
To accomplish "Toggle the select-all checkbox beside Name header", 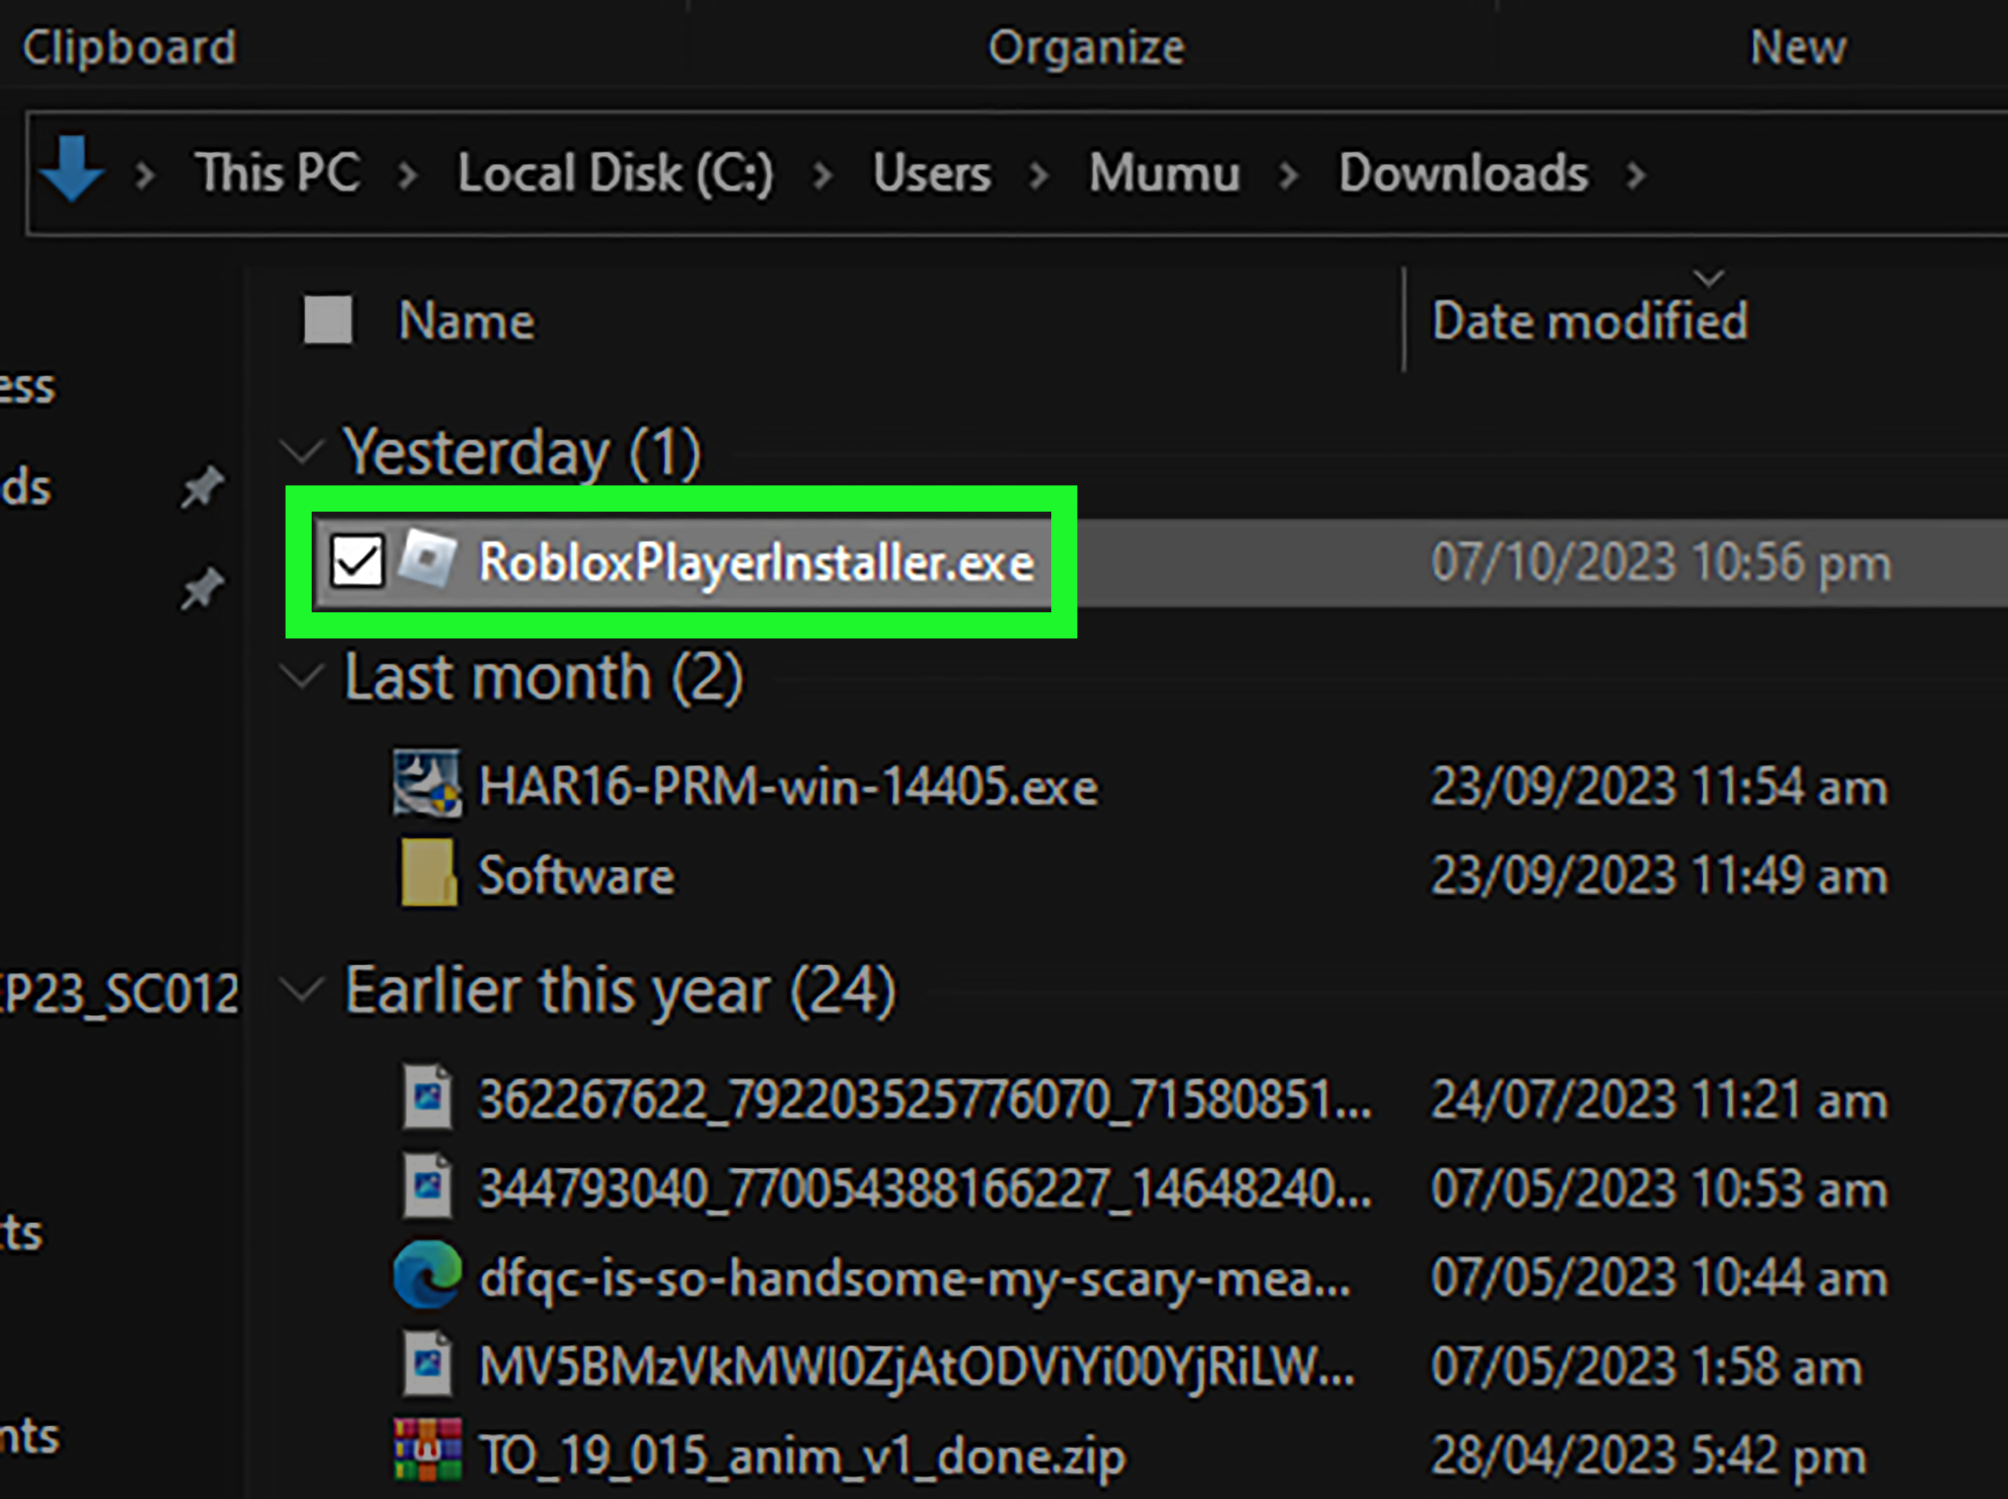I will [328, 319].
